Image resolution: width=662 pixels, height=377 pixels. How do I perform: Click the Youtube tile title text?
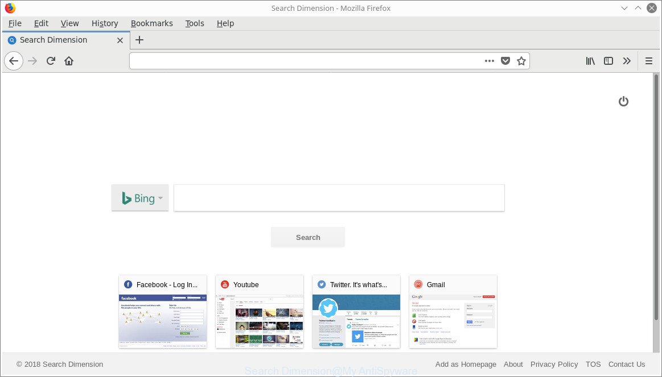pos(246,285)
